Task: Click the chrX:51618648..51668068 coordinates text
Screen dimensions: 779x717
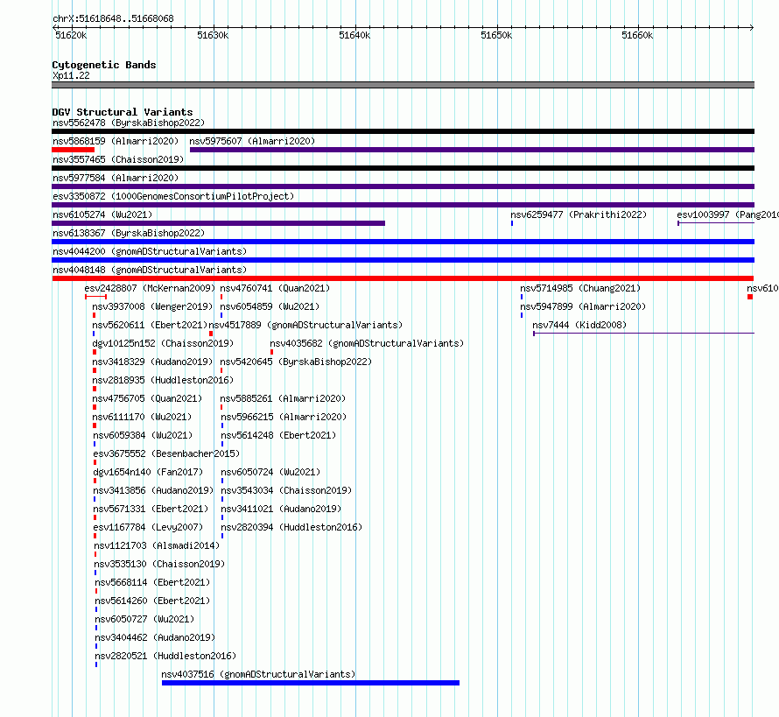Action: point(113,19)
